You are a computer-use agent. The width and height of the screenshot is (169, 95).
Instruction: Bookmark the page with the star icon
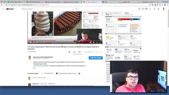point(150,5)
